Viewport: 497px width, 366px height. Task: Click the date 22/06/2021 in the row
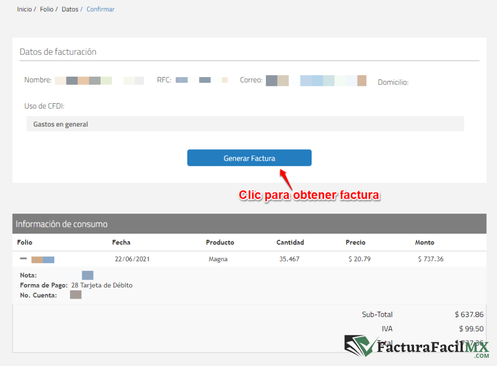coord(132,259)
